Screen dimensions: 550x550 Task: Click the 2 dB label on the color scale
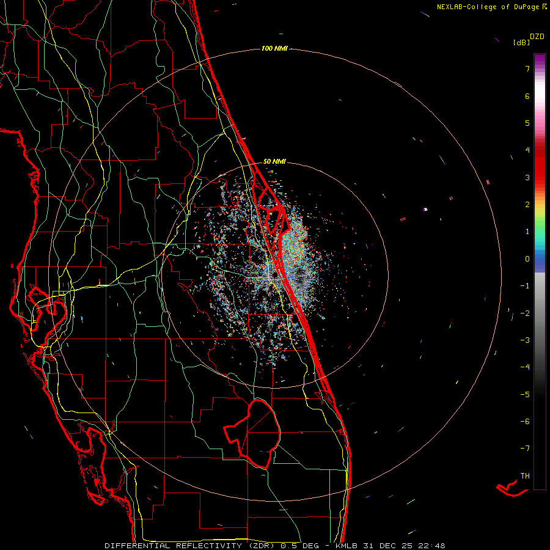527,205
